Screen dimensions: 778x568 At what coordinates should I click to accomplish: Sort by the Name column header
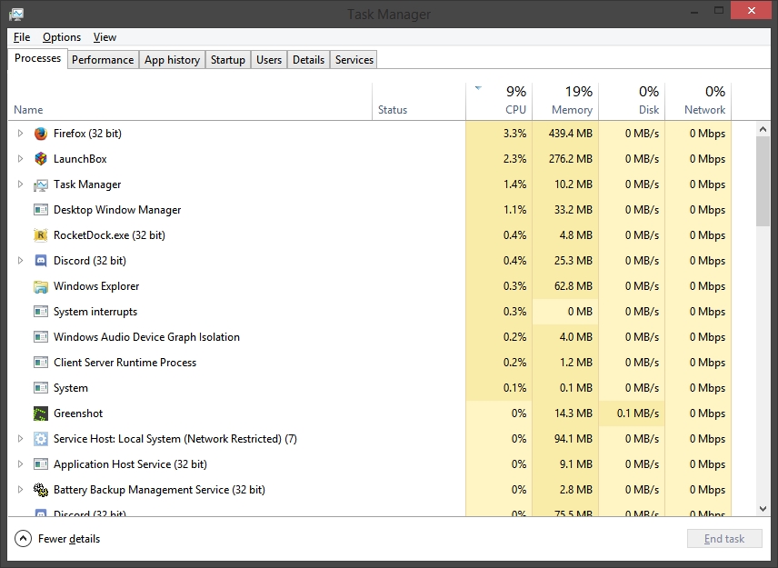[190, 102]
